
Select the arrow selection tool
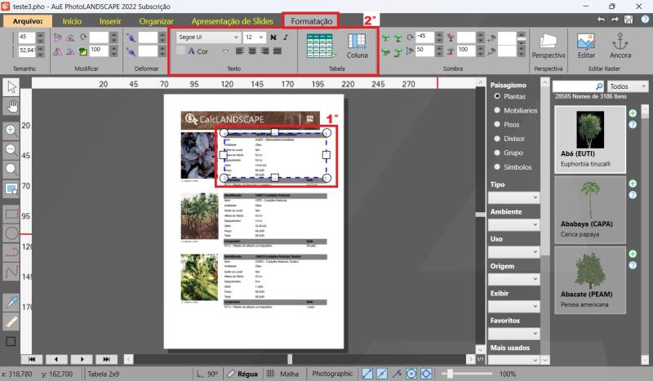coord(11,87)
